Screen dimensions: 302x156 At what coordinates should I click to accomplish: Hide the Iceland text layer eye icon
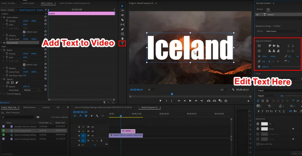[258, 15]
